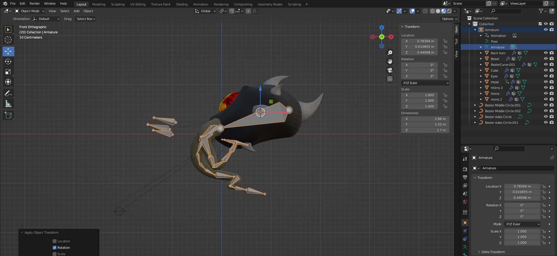557x256 pixels.
Task: Open the Tool properties tab icon
Action: (465, 159)
